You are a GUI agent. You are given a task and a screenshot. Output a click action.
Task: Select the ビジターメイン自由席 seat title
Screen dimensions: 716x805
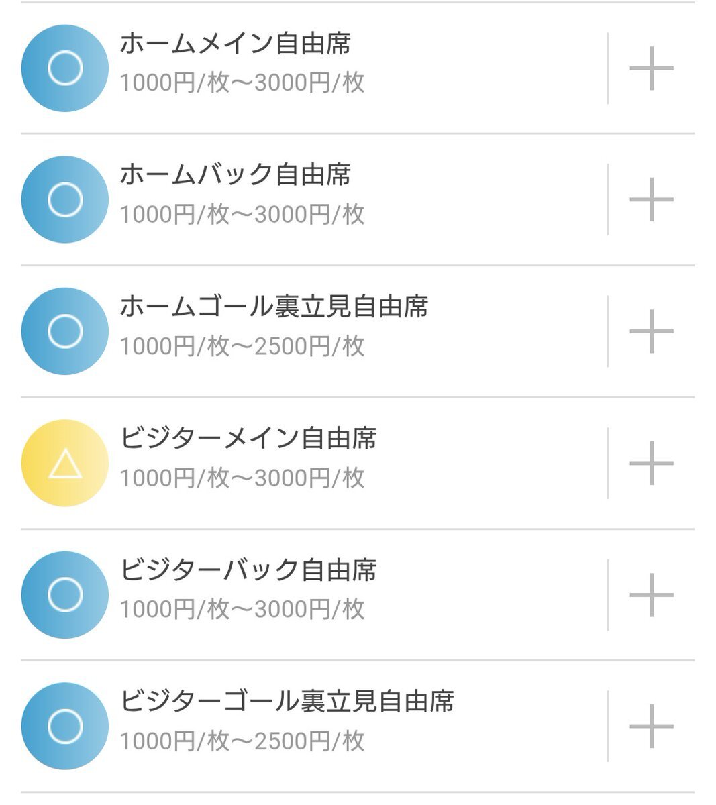(x=248, y=438)
